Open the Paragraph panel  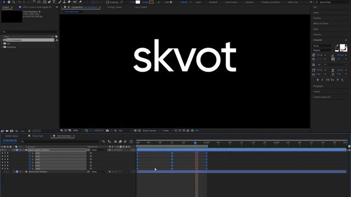318,86
